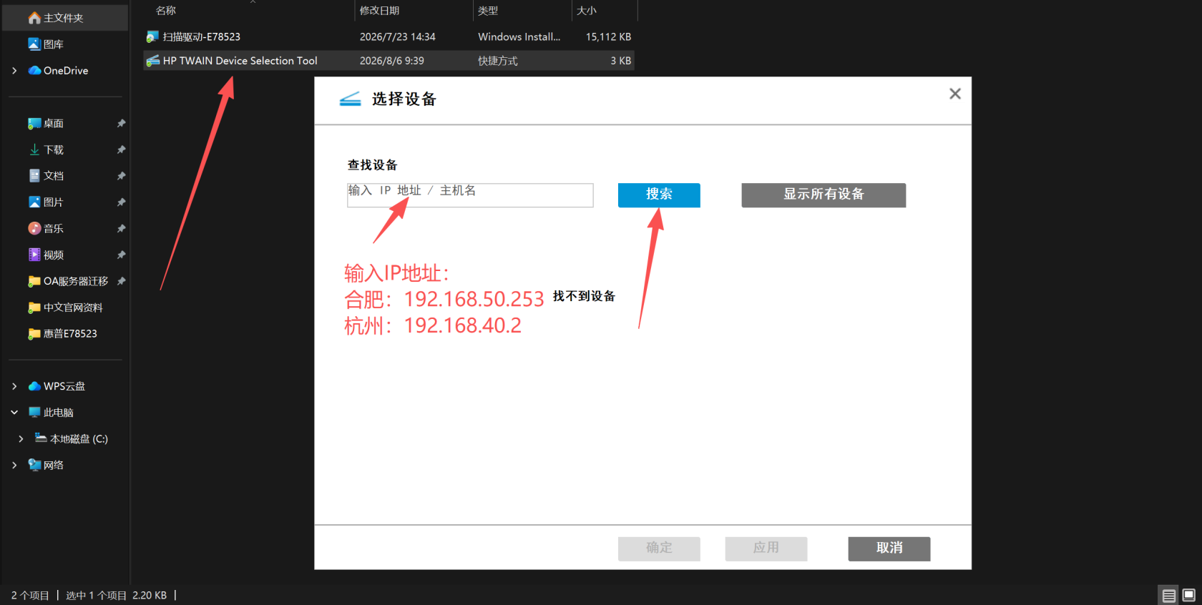The height and width of the screenshot is (605, 1202).
Task: Unpin 文档 using its pin icon
Action: pyautogui.click(x=121, y=176)
